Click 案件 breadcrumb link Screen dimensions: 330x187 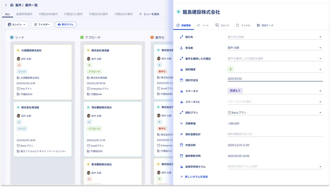[x=18, y=5]
